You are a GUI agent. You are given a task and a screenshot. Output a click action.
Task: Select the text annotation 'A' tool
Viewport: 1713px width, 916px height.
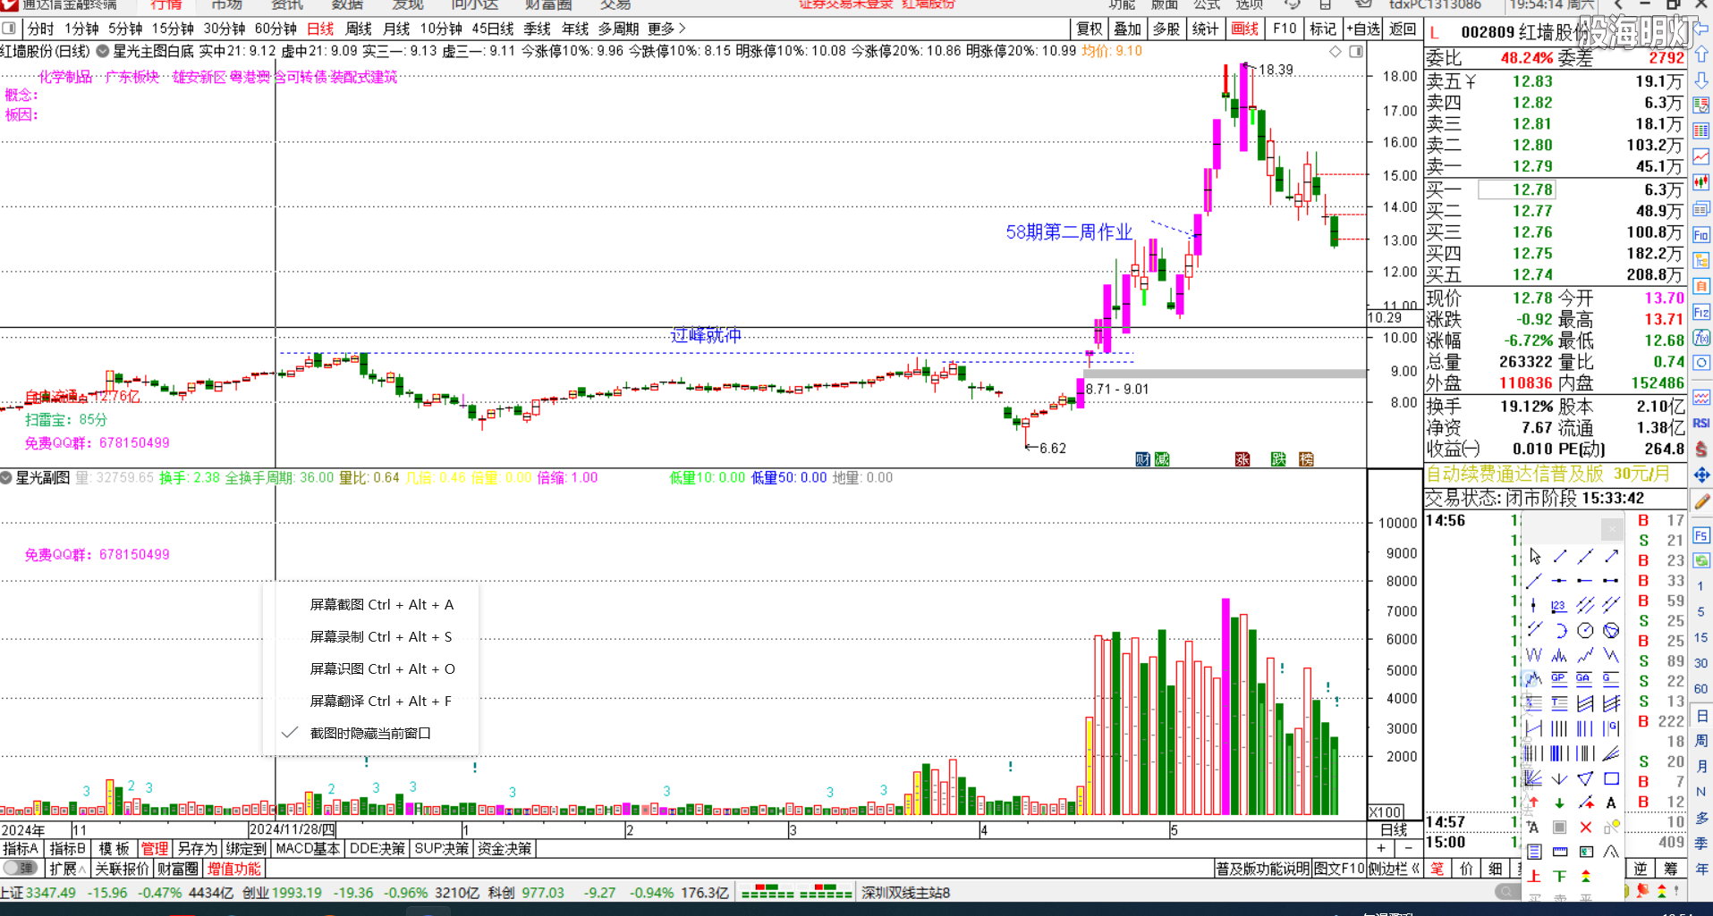[1611, 803]
